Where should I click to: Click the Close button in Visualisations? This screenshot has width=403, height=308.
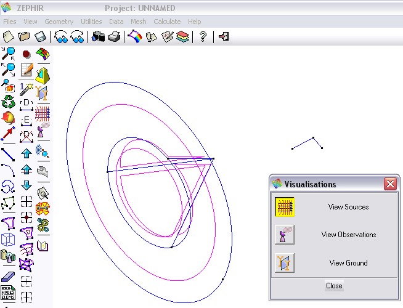click(334, 286)
